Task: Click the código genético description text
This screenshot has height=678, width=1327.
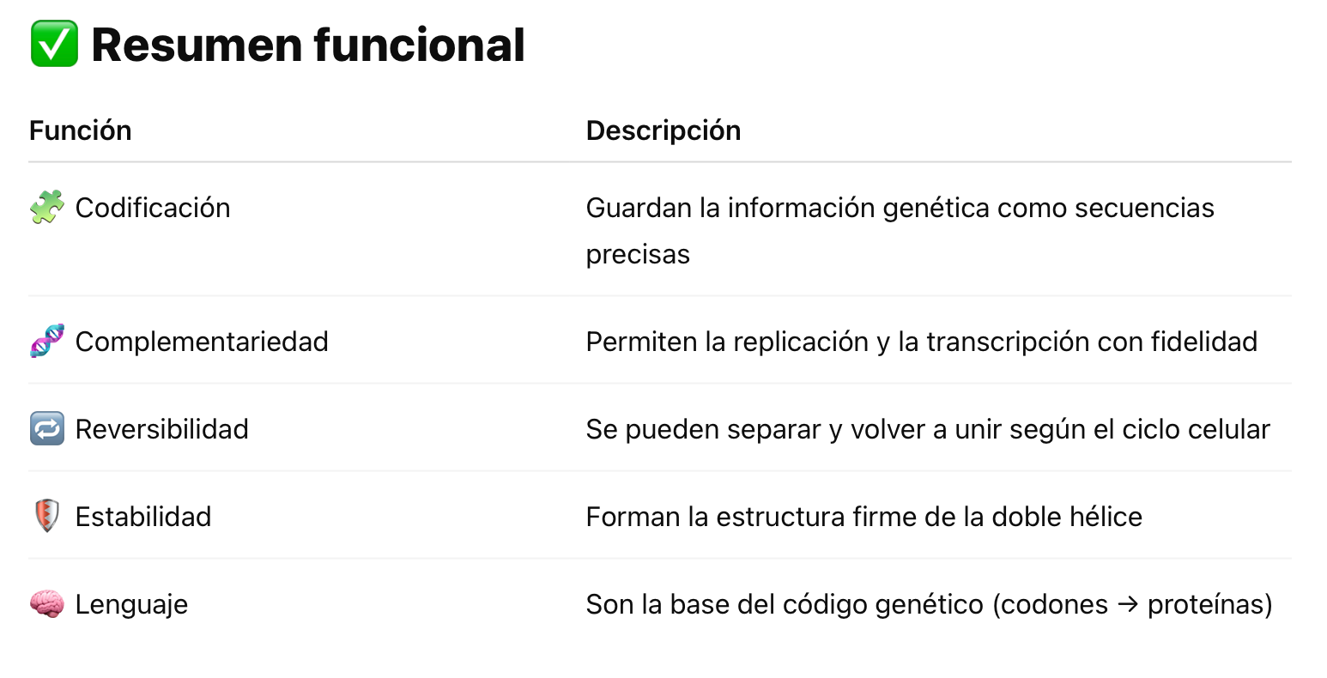Action: point(930,604)
